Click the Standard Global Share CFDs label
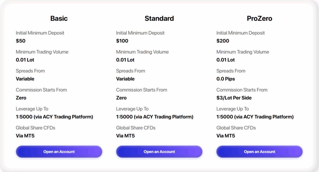This screenshot has height=172, width=319. 136,128
